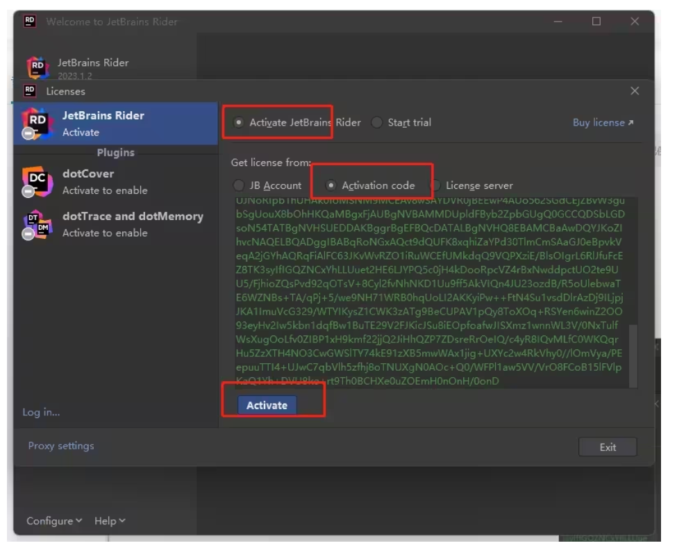Open the Configure dropdown
The image size is (677, 550).
click(54, 521)
